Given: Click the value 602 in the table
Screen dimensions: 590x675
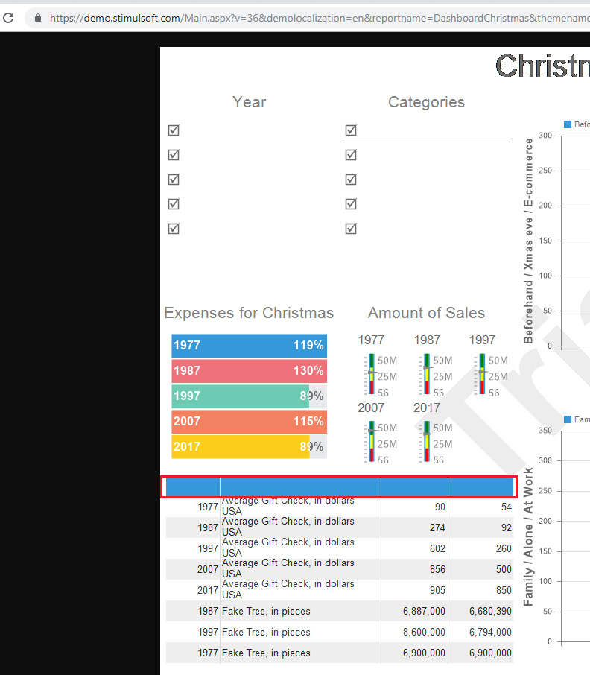Looking at the screenshot, I should [437, 548].
